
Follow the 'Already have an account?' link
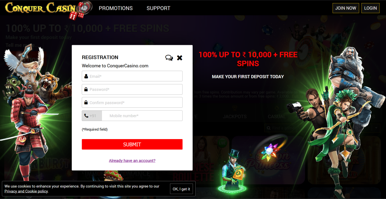(132, 161)
